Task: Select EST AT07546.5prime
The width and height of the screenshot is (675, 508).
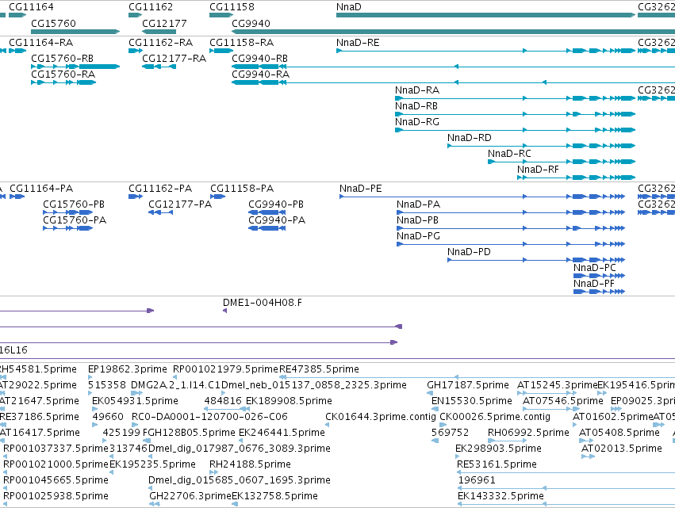Action: click(563, 401)
